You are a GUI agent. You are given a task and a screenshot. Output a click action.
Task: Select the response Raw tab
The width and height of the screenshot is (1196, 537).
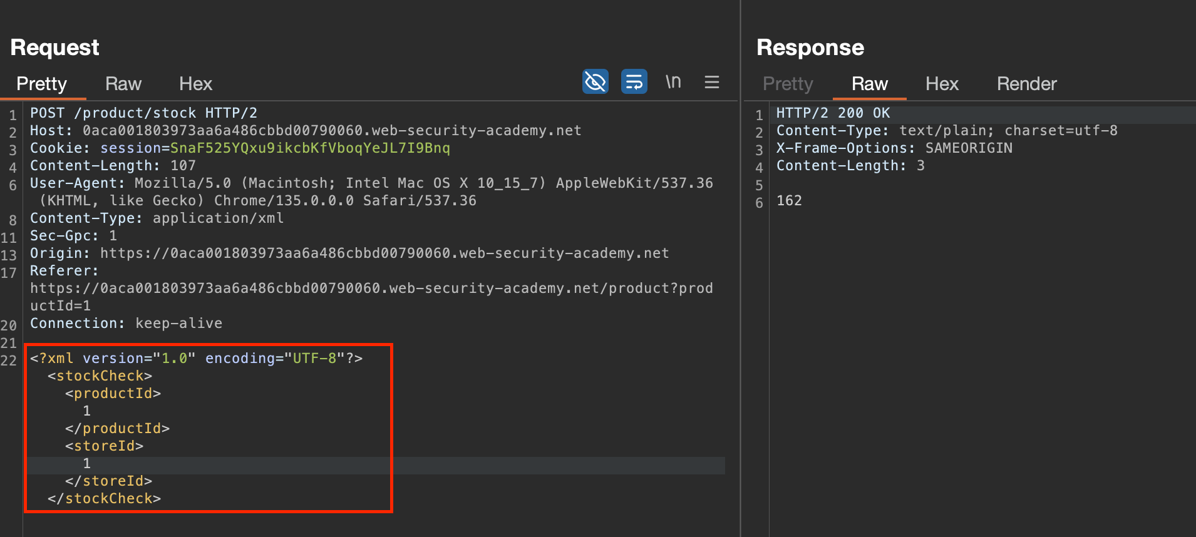(869, 84)
